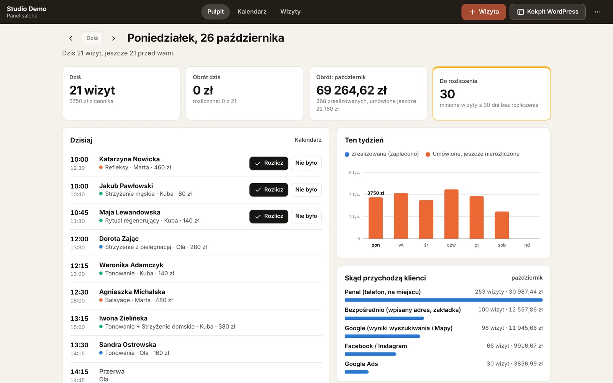Screen dimensions: 613x383
Task: Open Kokpit WordPress
Action: [x=547, y=12]
